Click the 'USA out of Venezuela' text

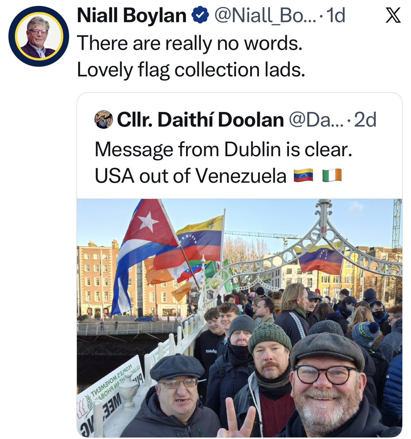(x=190, y=176)
